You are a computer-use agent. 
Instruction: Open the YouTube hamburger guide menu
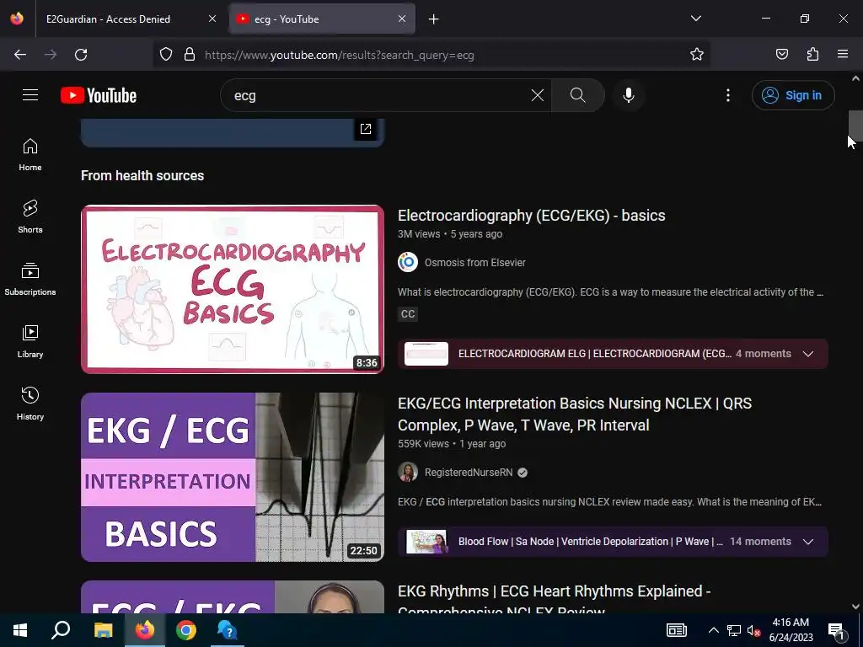click(30, 95)
